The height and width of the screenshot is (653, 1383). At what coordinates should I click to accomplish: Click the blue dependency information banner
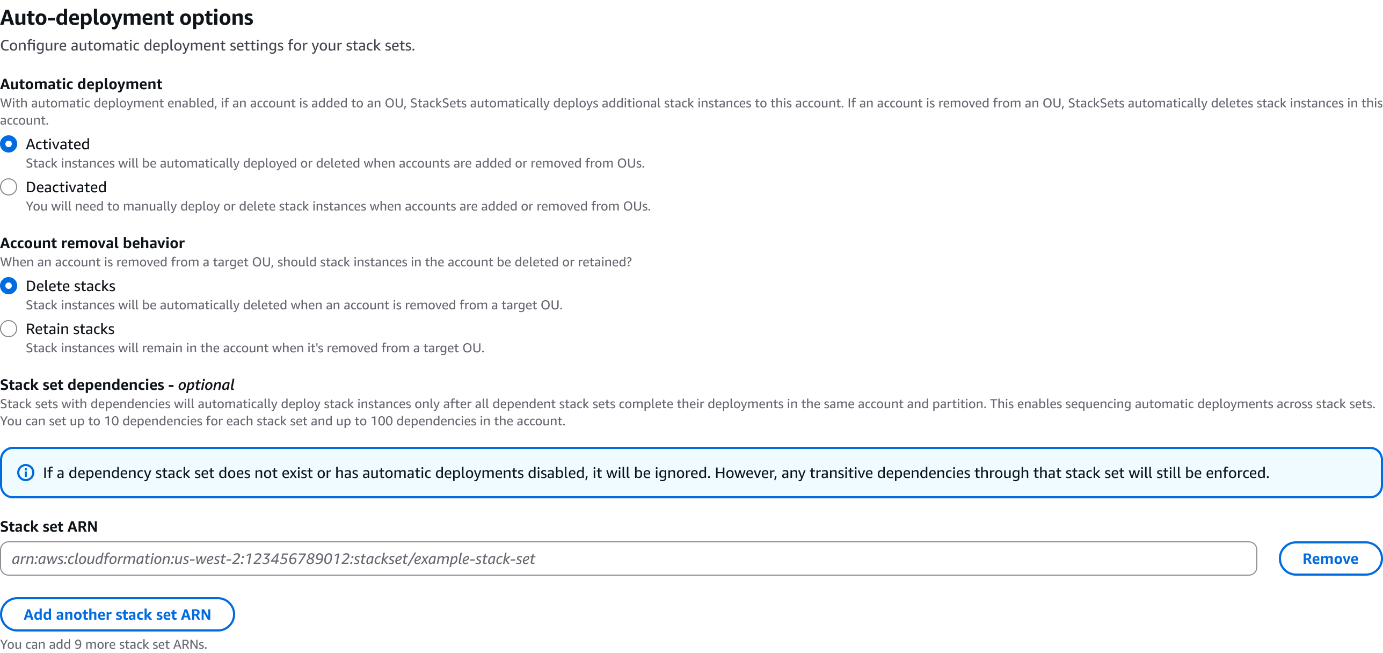pos(691,473)
